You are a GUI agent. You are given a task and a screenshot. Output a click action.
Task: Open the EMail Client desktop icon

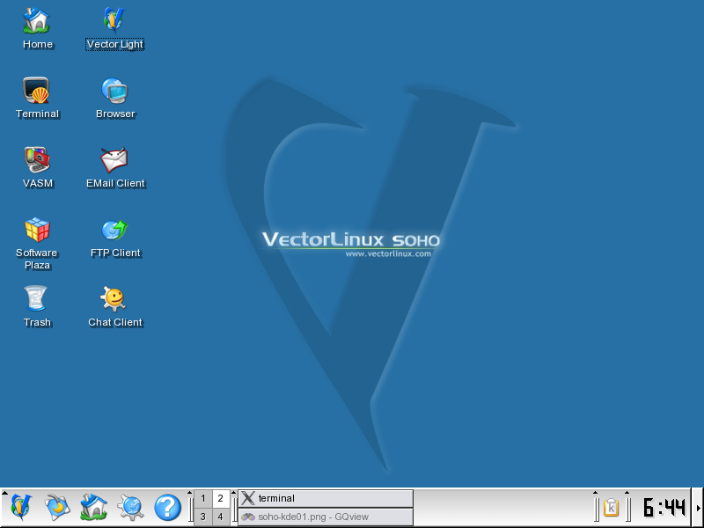pyautogui.click(x=114, y=159)
